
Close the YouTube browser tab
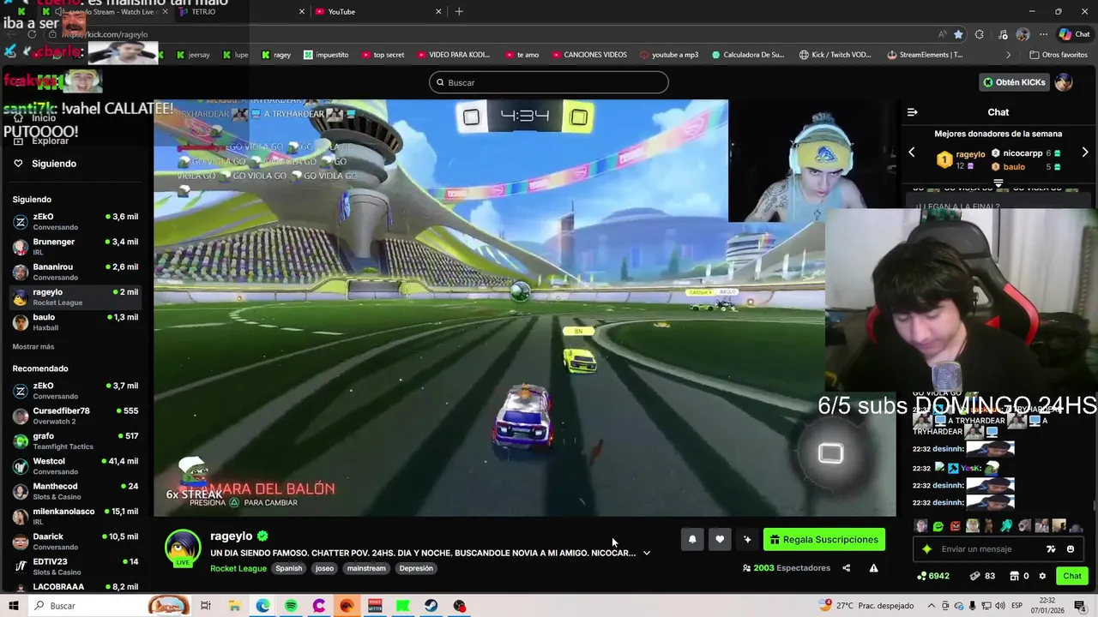[438, 11]
